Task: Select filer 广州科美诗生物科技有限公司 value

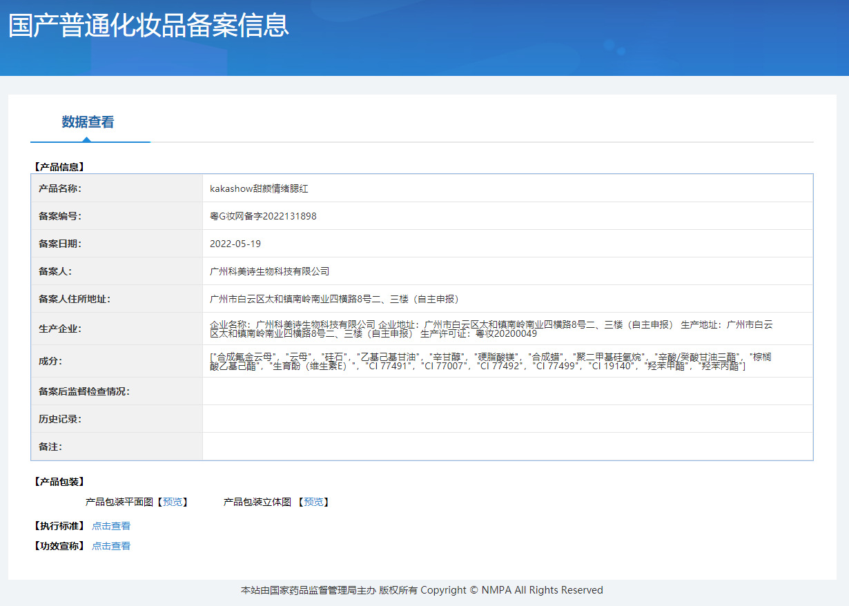Action: [270, 271]
